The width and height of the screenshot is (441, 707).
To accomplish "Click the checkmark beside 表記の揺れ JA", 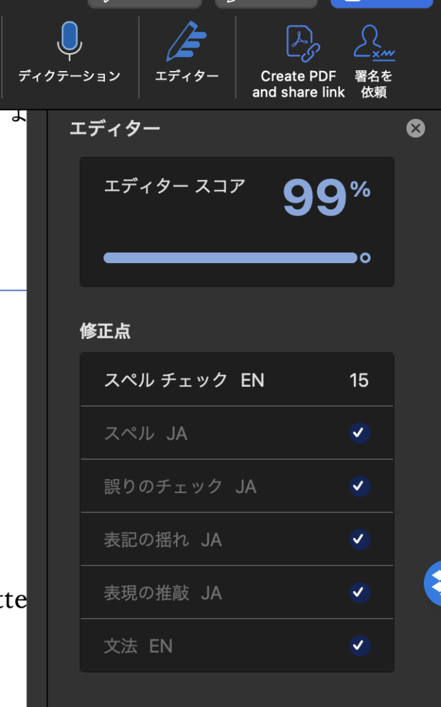I will [360, 540].
